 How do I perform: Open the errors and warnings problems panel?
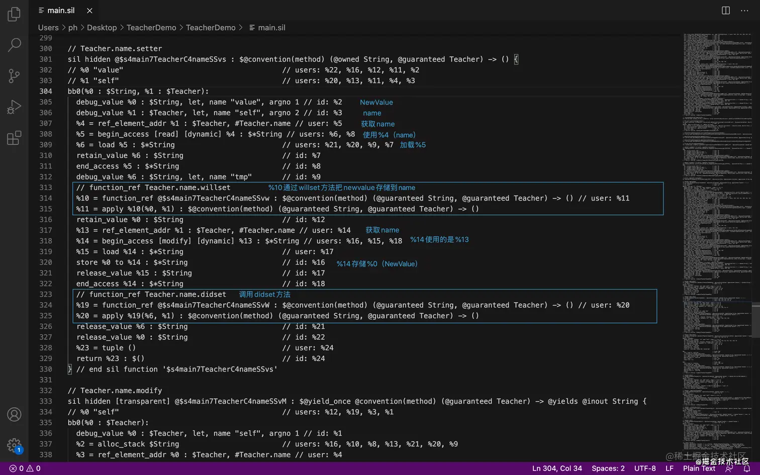(x=25, y=468)
